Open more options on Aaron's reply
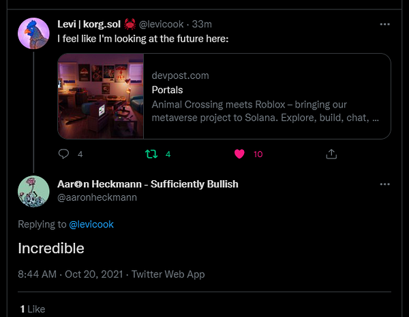Image resolution: width=409 pixels, height=317 pixels. tap(384, 184)
